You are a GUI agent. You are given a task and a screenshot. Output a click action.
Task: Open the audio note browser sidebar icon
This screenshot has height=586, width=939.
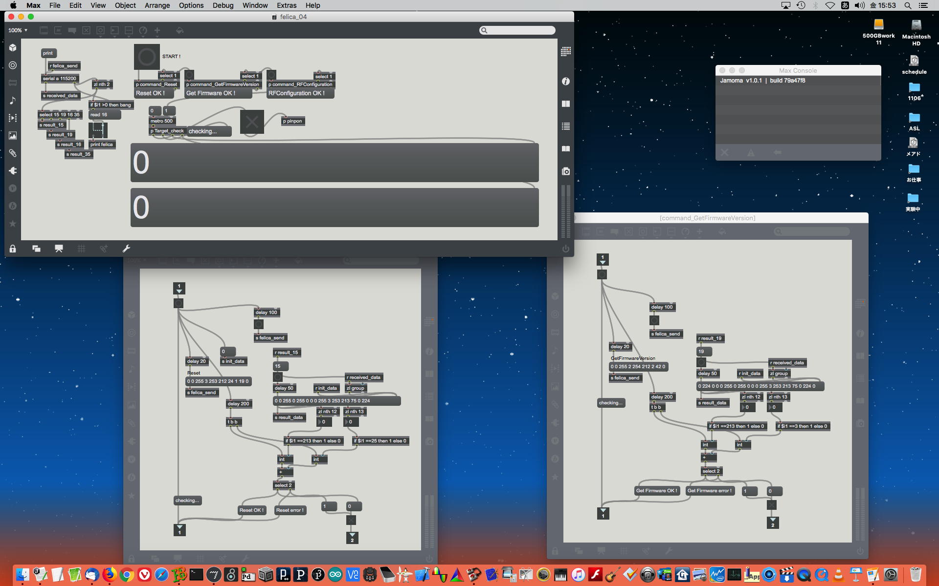[13, 100]
